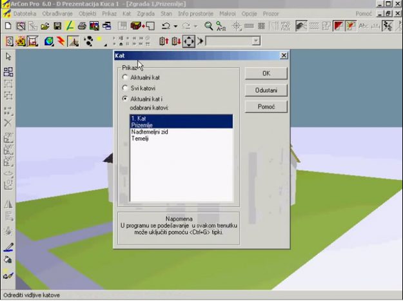The image size is (403, 301).
Task: Select 'Temelji' in the floor list
Action: coord(140,138)
